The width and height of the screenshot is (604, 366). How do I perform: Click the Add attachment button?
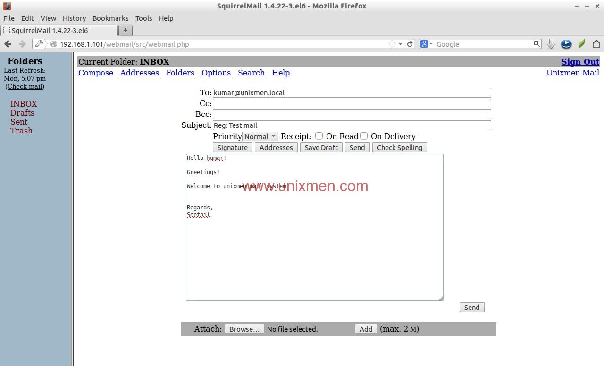pyautogui.click(x=366, y=329)
